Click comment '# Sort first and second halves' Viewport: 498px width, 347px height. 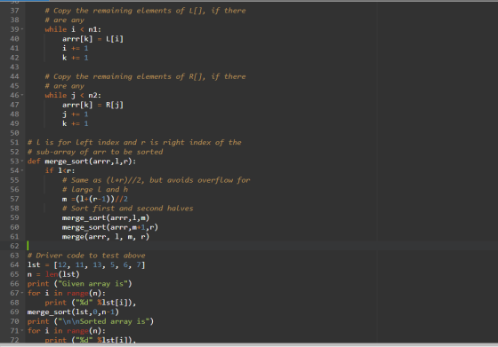pos(128,209)
